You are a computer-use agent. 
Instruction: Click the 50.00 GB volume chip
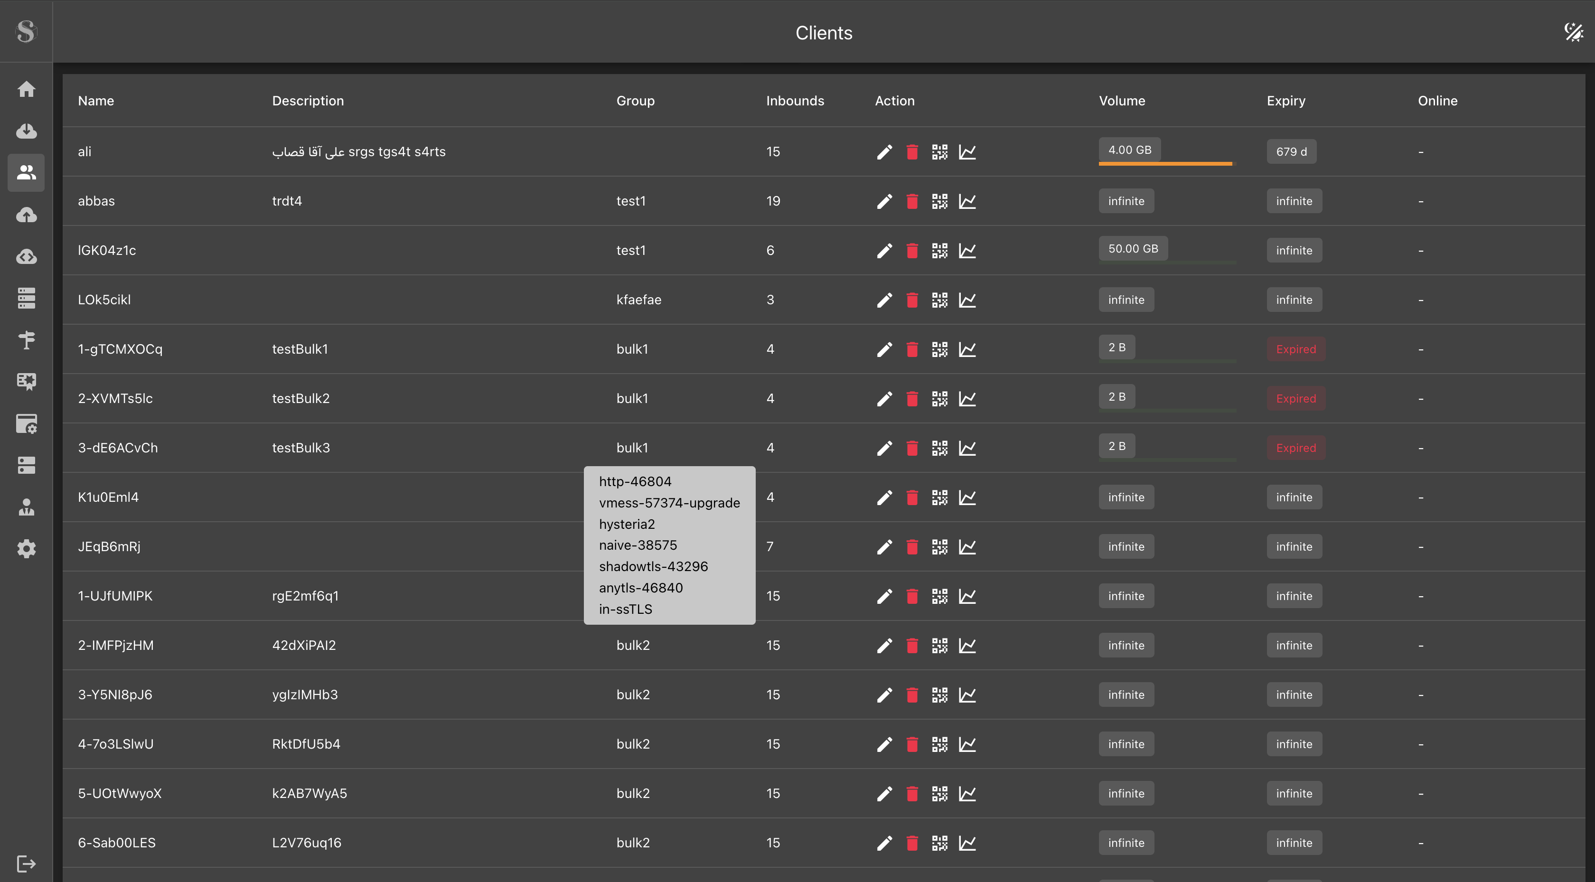pyautogui.click(x=1133, y=248)
